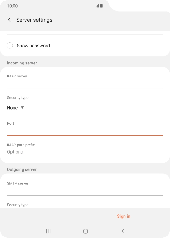Tap the battery icon in status bar
This screenshot has width=170, height=238.
[x=101, y=6]
